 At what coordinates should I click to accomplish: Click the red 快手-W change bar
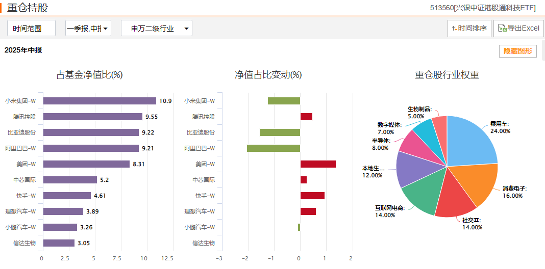click(312, 196)
